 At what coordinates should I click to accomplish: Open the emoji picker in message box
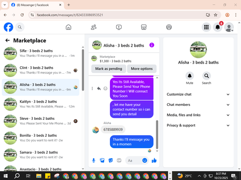[145, 160]
